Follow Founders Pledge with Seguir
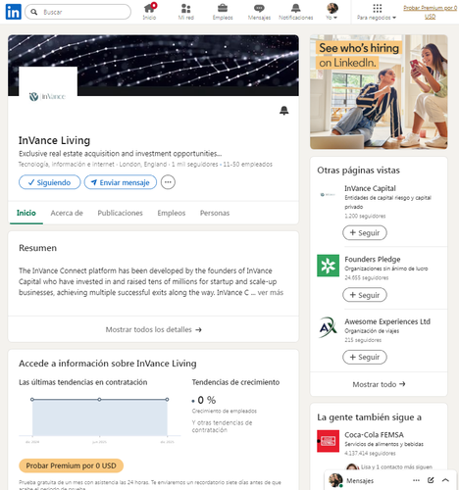This screenshot has height=490, width=459. pos(365,295)
